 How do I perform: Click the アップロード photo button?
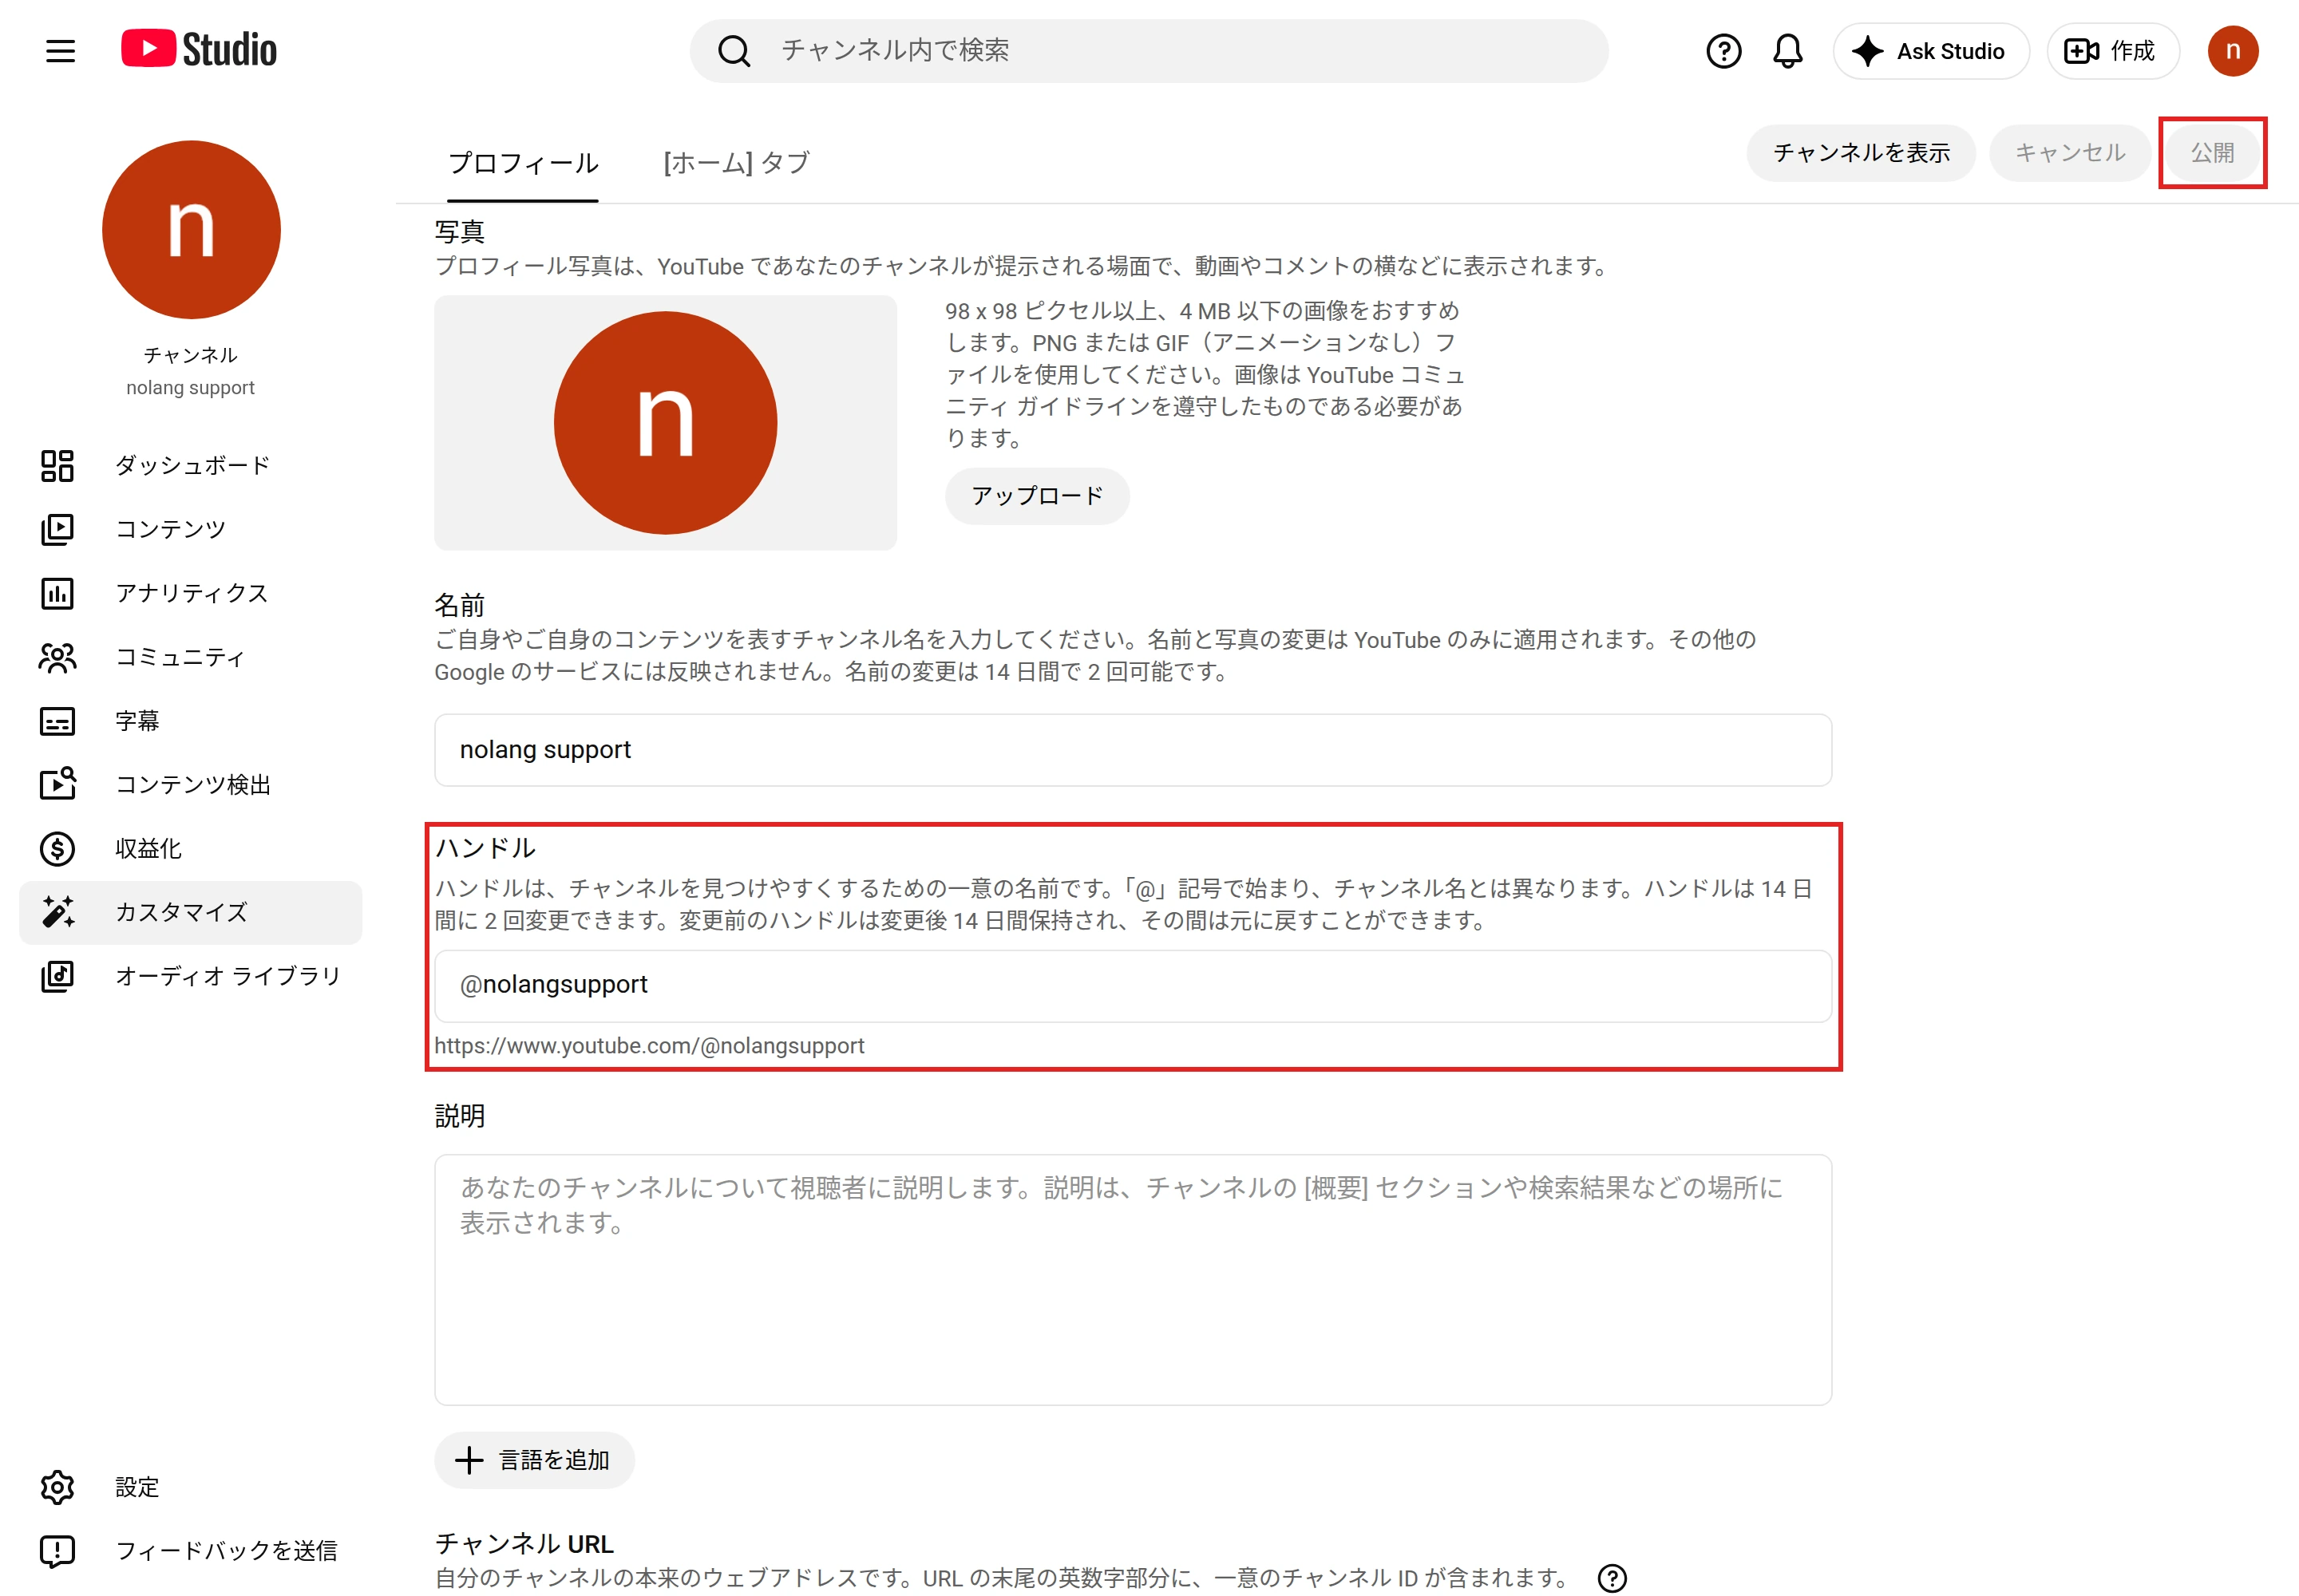pos(1036,496)
